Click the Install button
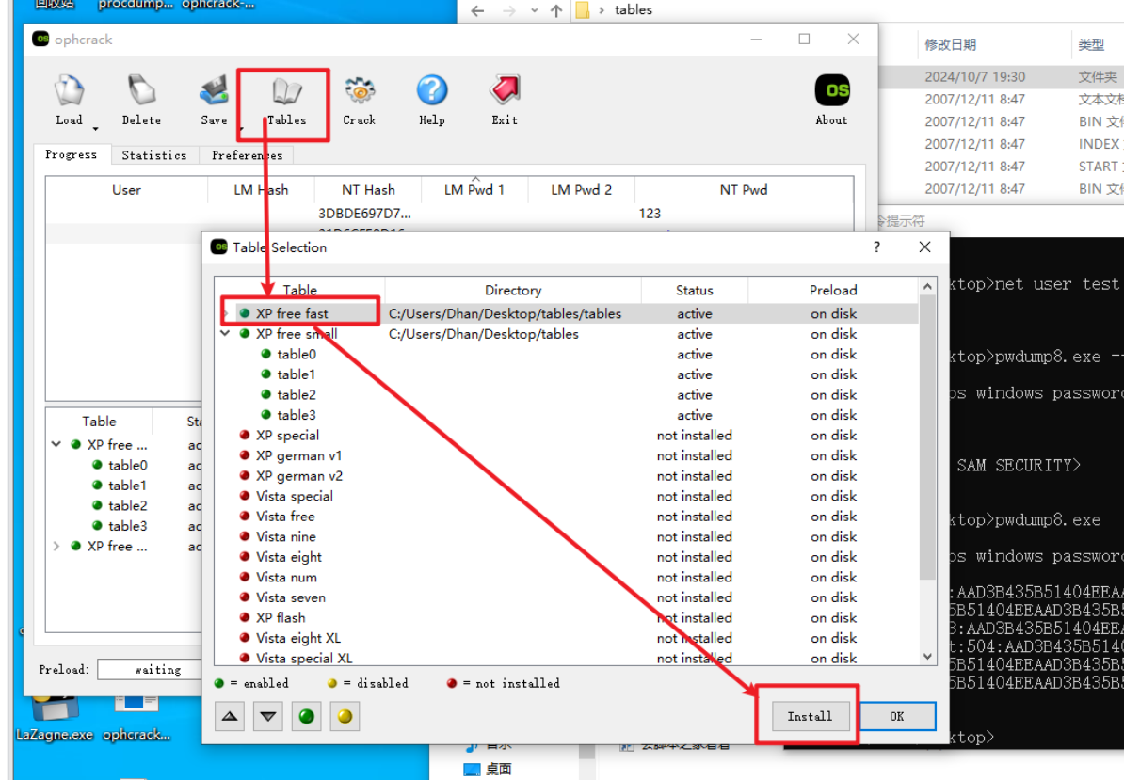The height and width of the screenshot is (780, 1124). (x=810, y=716)
